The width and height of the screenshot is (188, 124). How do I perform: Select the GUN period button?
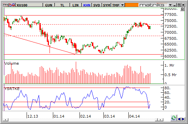click(49, 5)
